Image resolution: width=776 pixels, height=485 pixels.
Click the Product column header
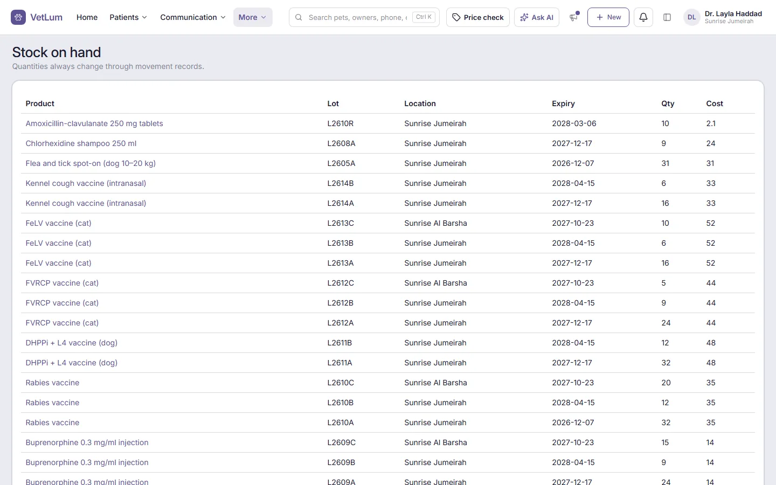tap(40, 103)
